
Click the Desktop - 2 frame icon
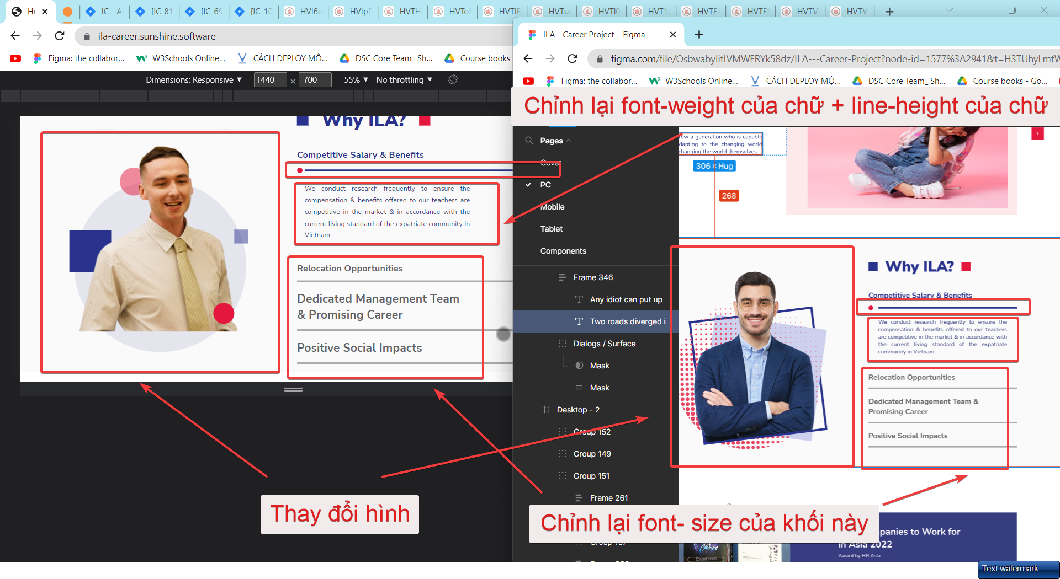tap(546, 410)
